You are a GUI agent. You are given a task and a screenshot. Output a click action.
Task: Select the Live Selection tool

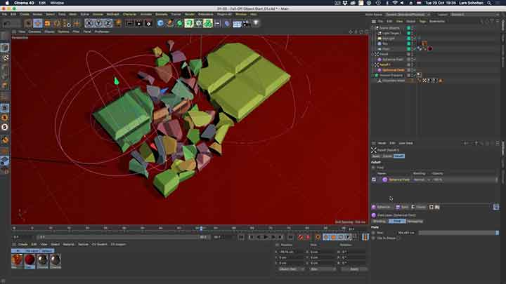(28, 24)
